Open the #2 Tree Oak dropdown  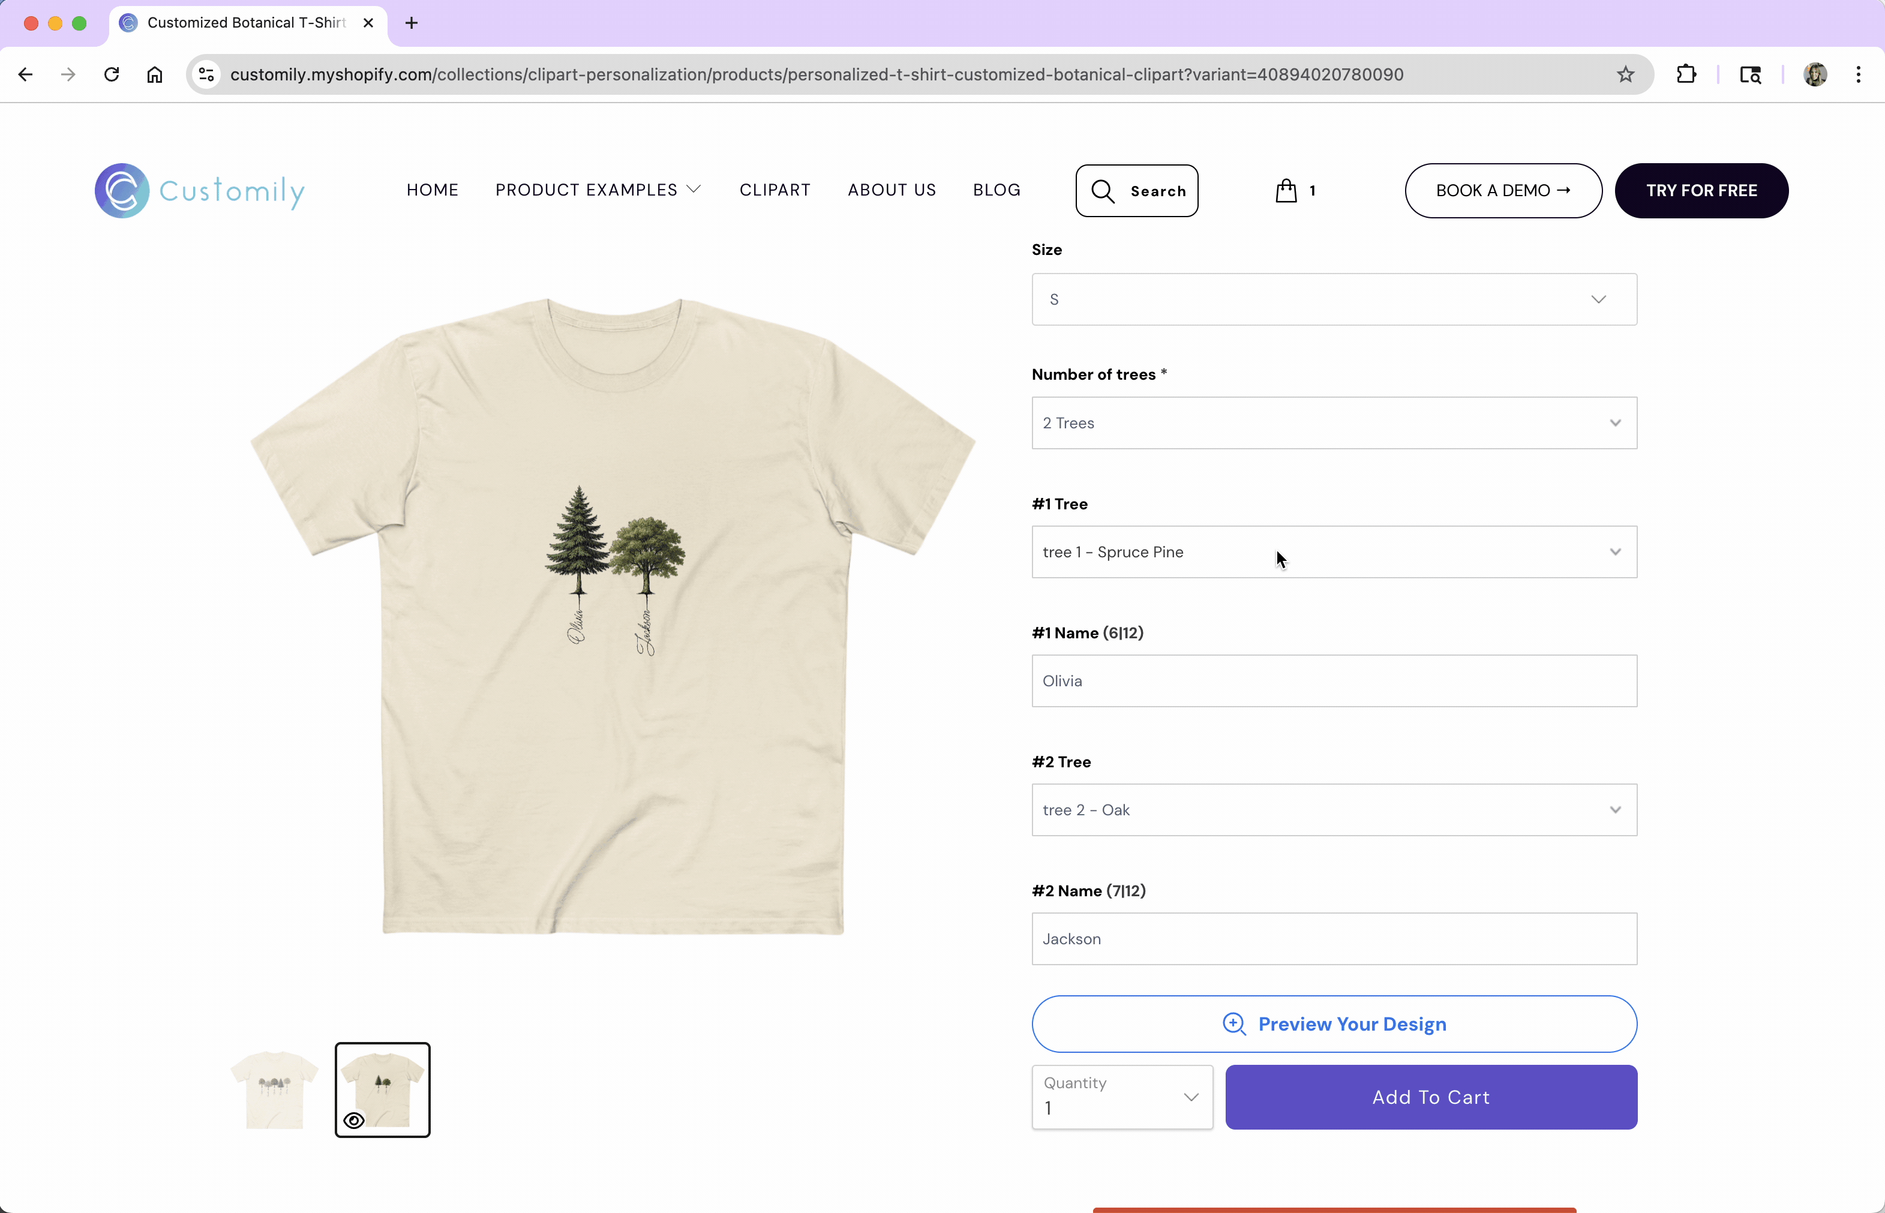(1334, 810)
